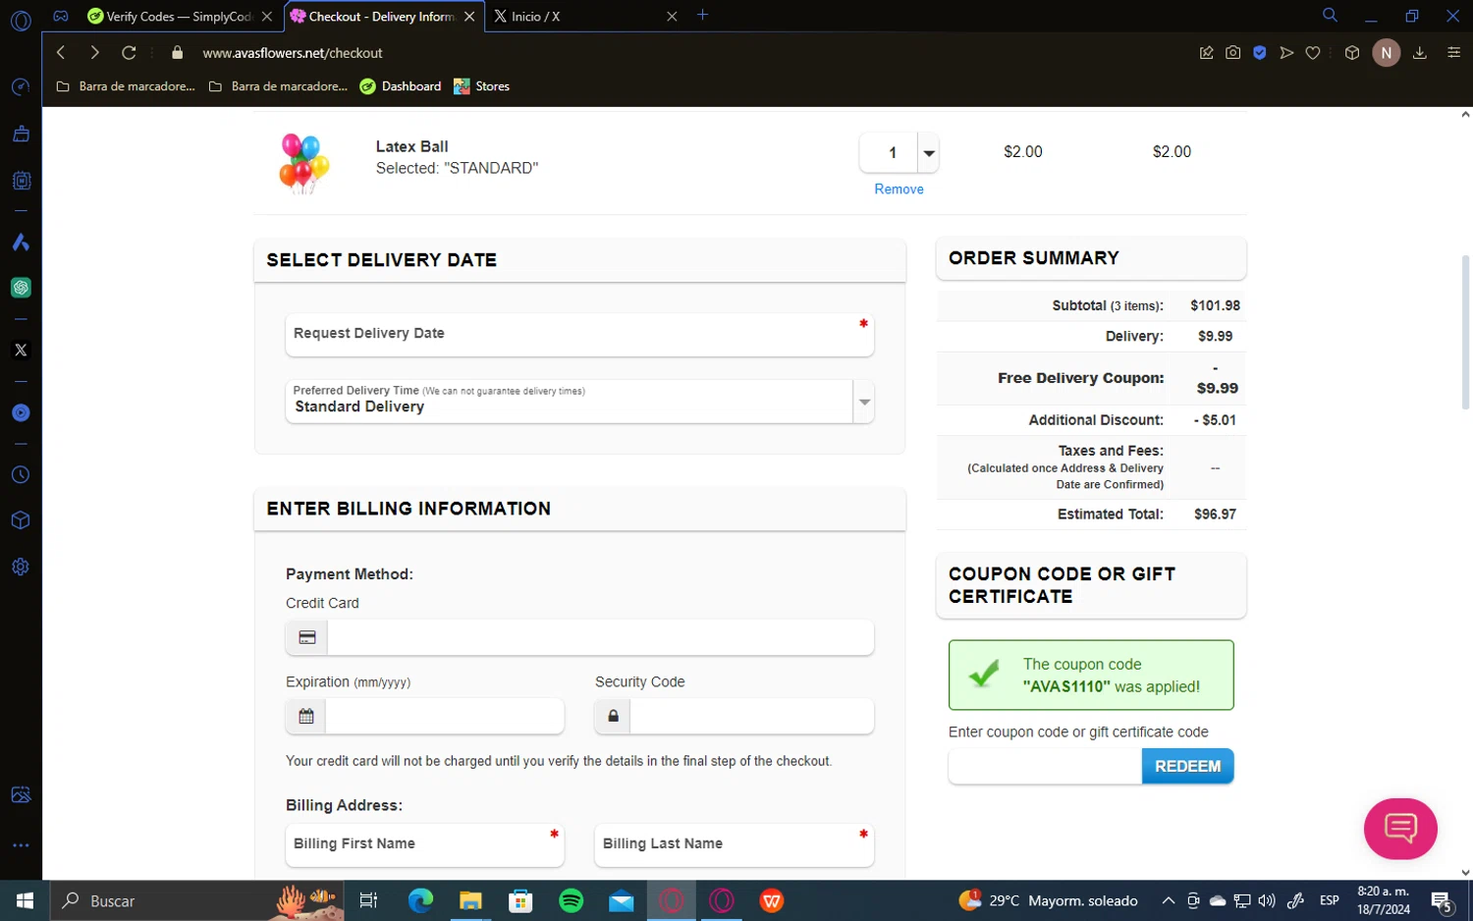Remove the Latex Ball item
Screen dimensions: 1473x921
[x=899, y=190]
